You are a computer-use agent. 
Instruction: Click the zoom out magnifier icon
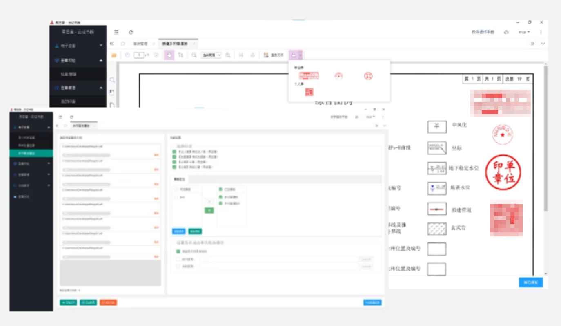[194, 55]
